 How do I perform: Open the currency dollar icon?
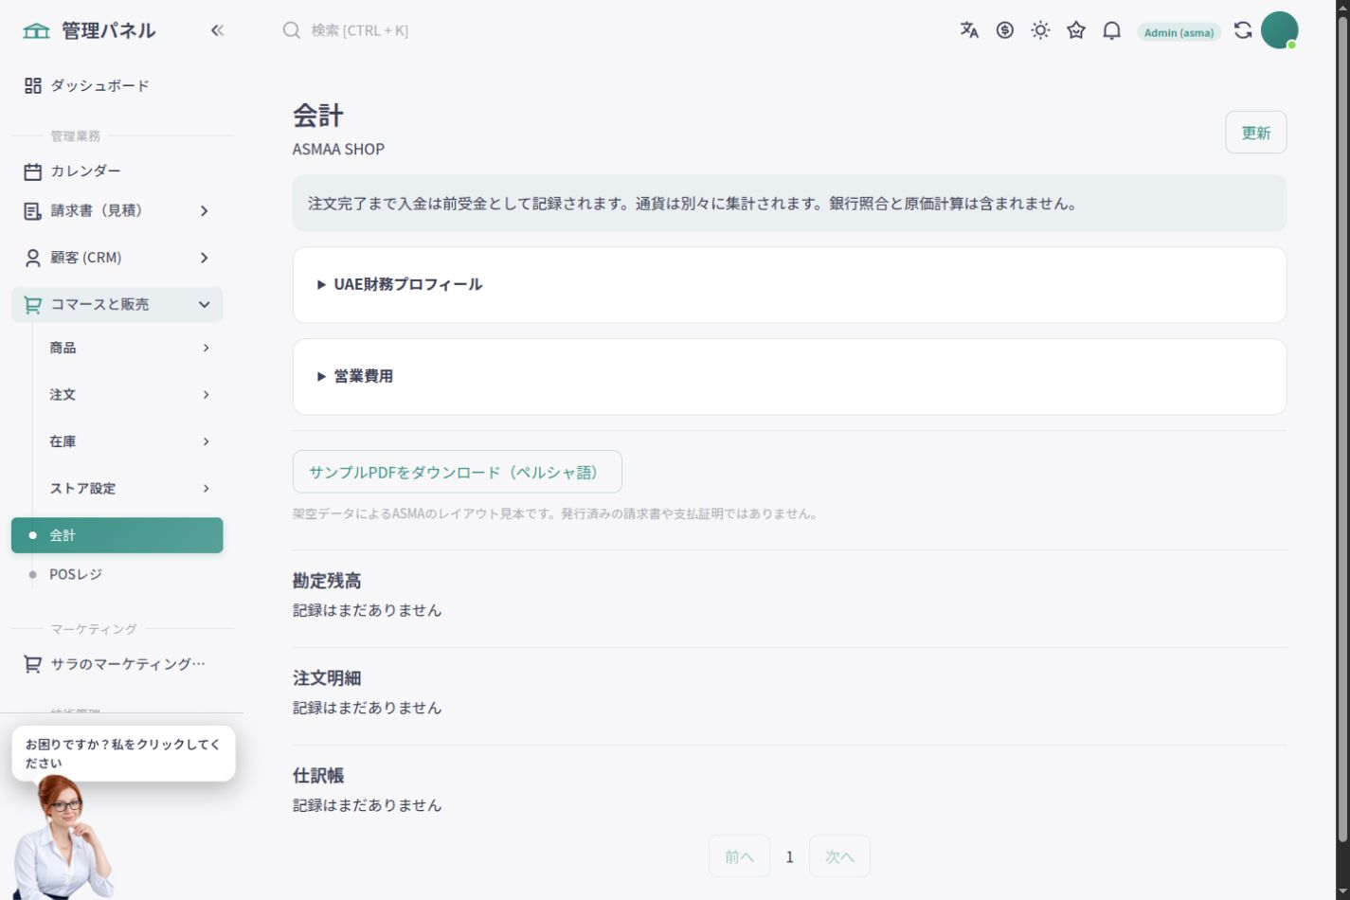pos(1005,30)
